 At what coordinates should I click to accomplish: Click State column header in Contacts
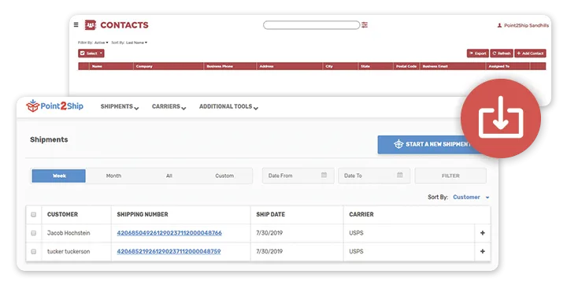(x=365, y=66)
